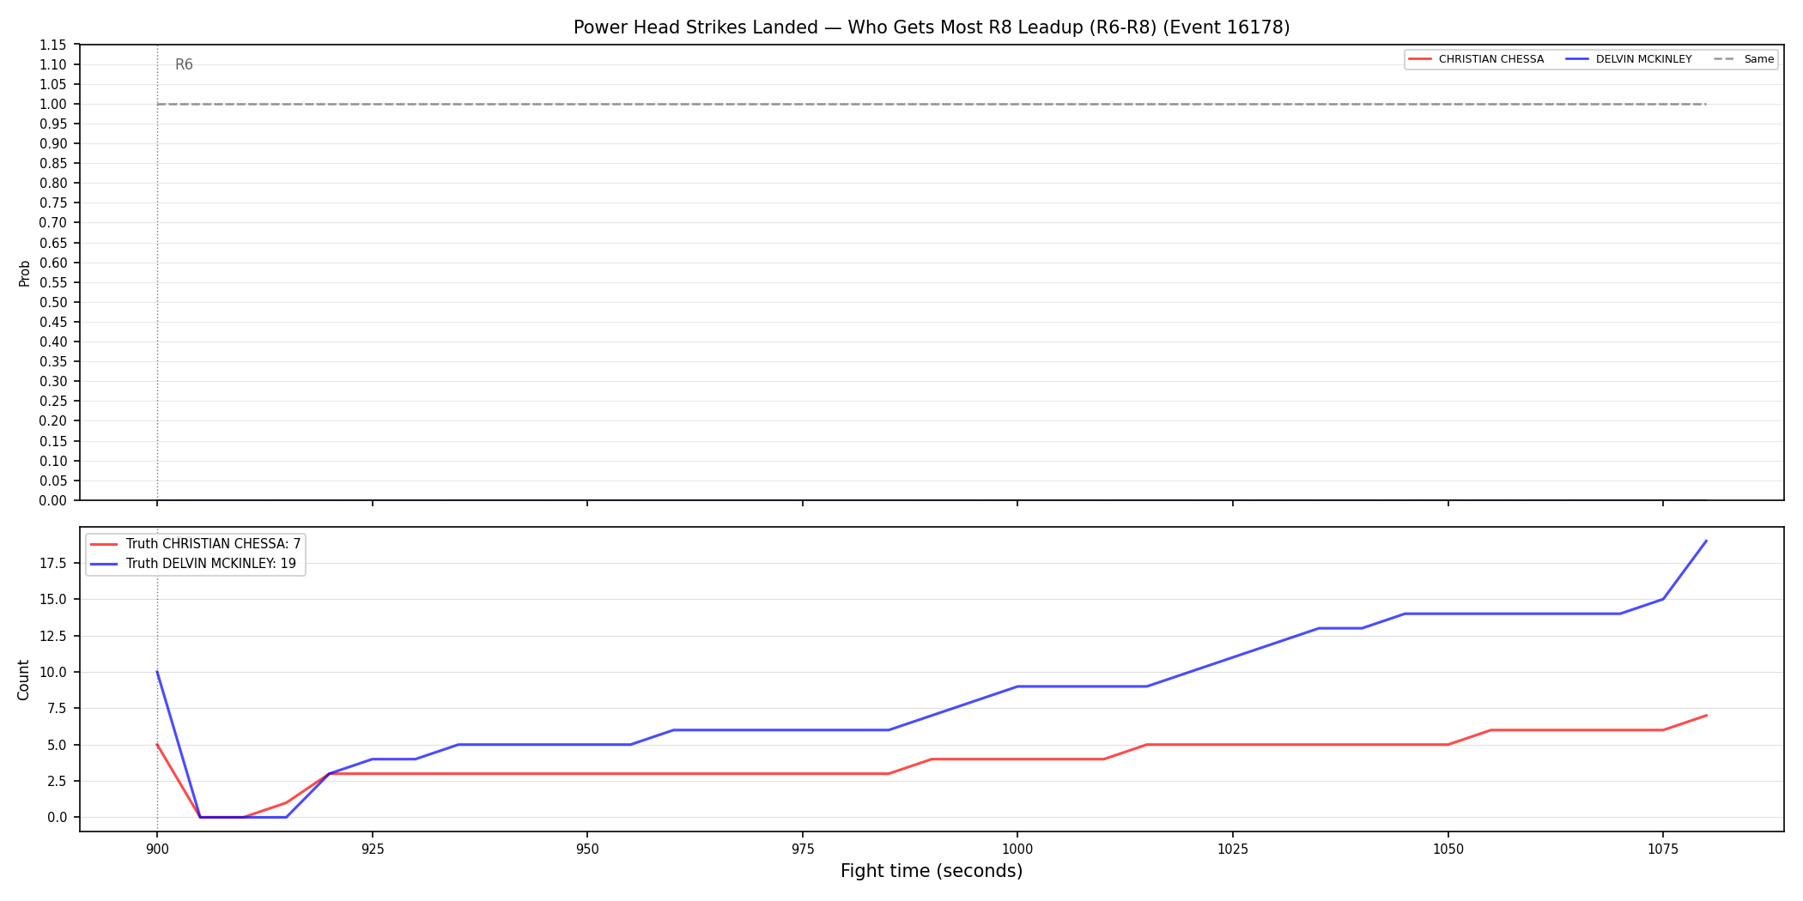The height and width of the screenshot is (901, 1803).
Task: Click the 1075 tick on time axis
Action: tap(1663, 850)
